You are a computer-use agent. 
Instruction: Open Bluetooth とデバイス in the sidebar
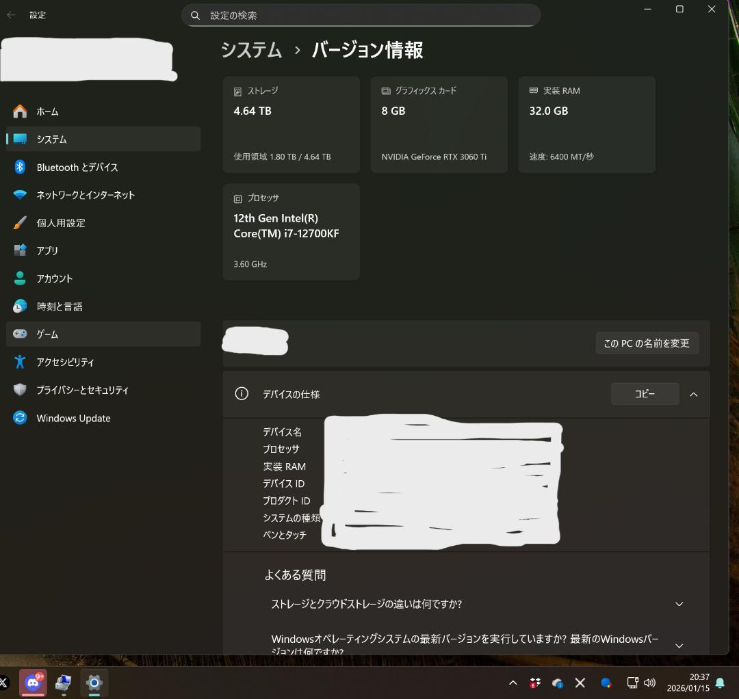(21, 167)
